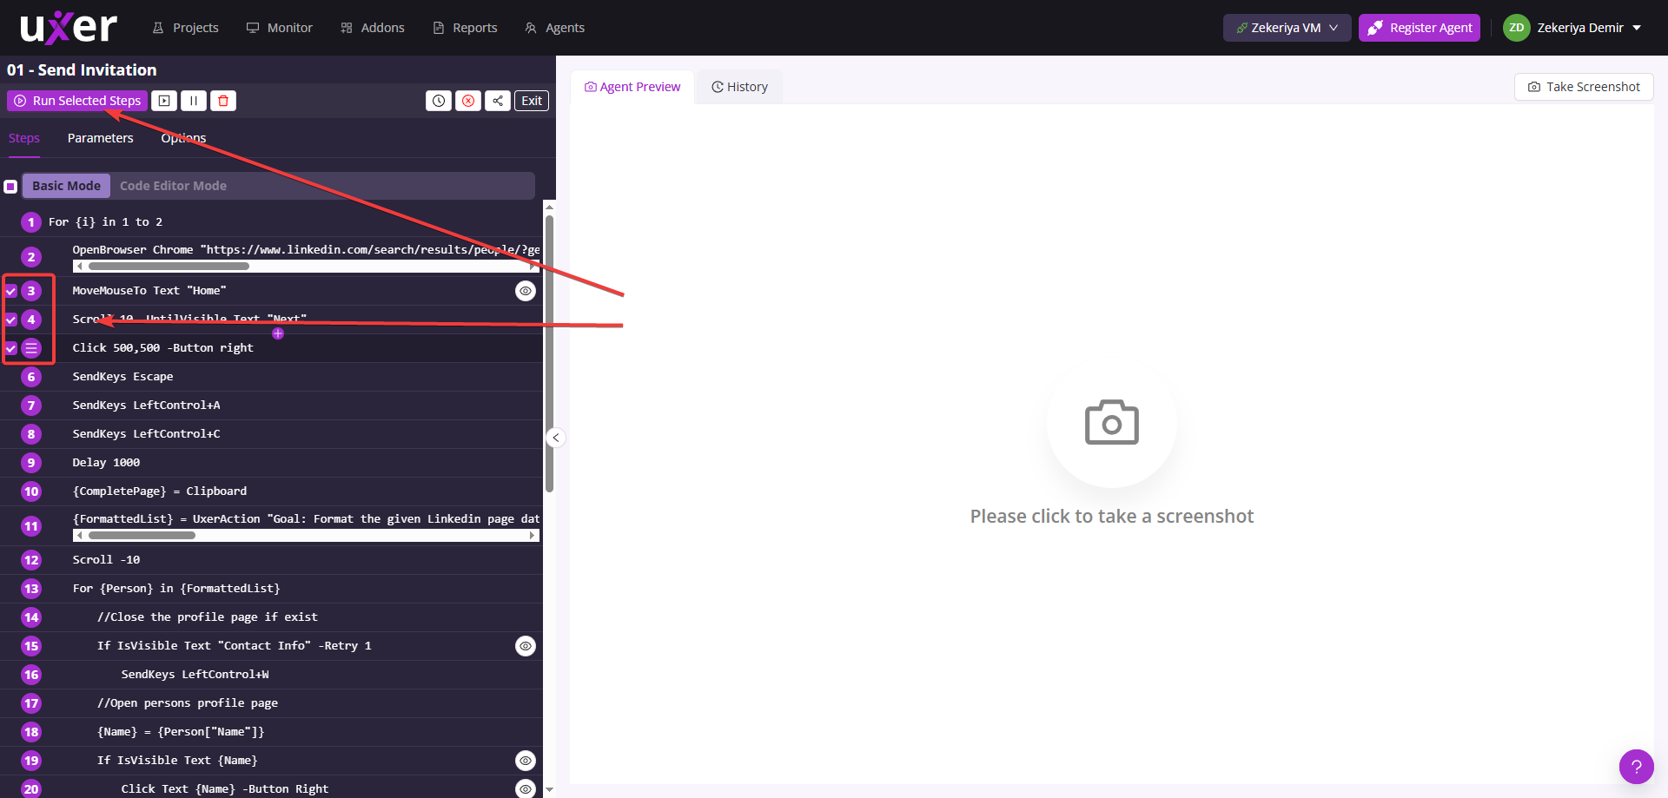
Task: Toggle the eye icon on MoveMouseTo Home step
Action: tap(526, 291)
